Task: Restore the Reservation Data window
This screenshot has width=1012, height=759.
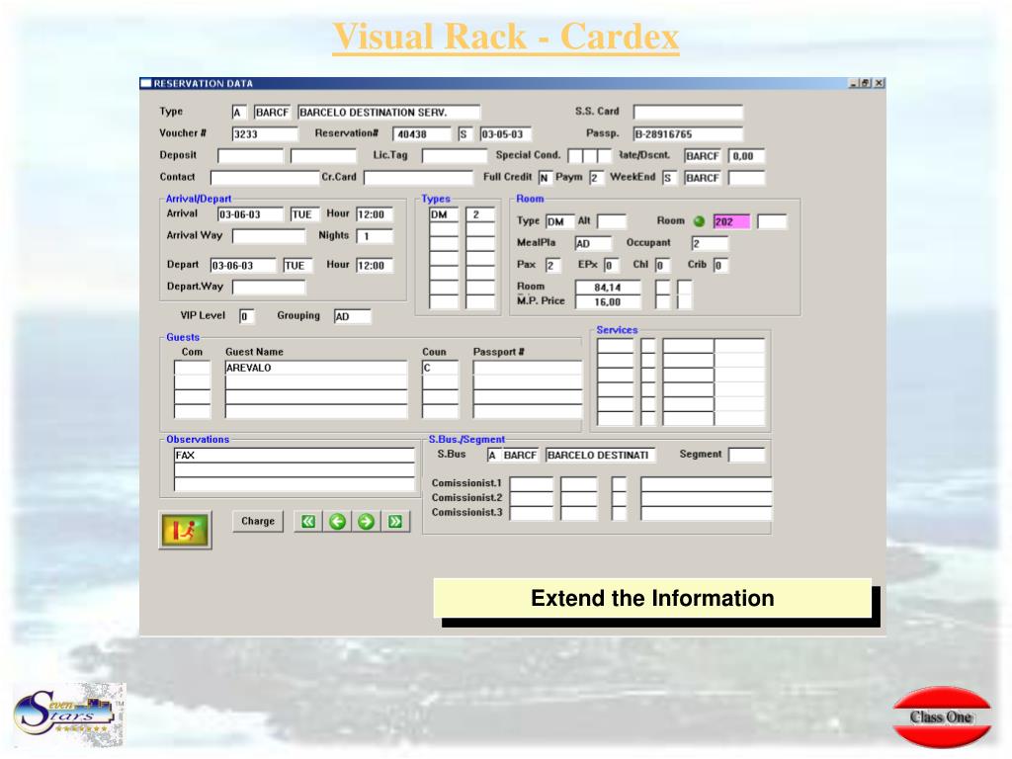Action: [866, 83]
